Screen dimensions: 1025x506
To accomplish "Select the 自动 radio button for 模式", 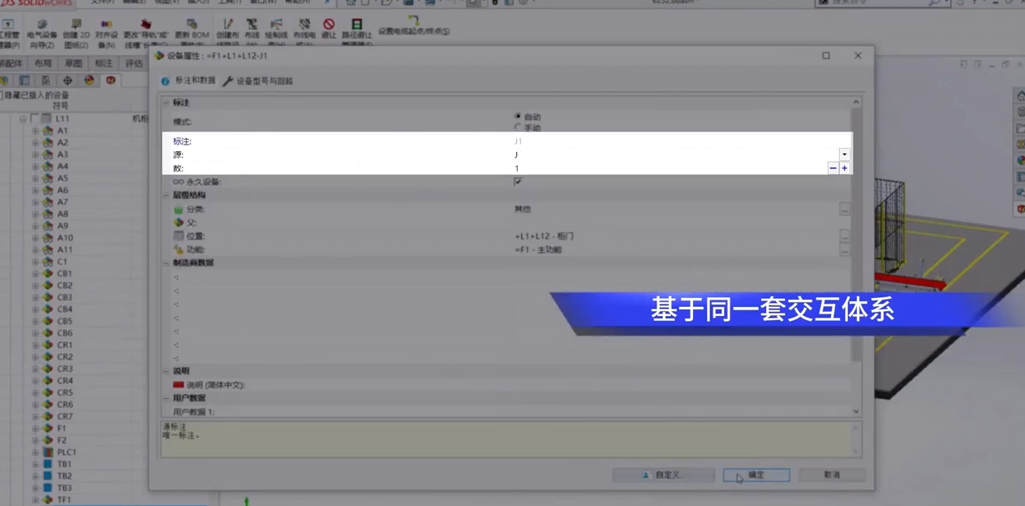I will 518,115.
